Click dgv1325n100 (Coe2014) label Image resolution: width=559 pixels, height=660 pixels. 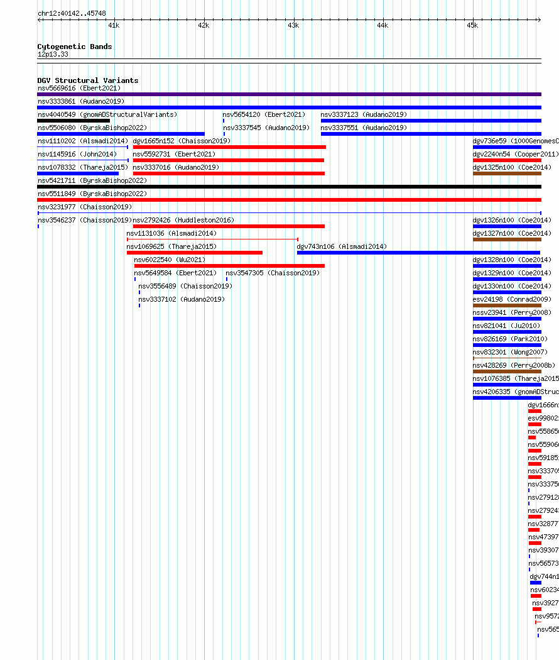(512, 167)
